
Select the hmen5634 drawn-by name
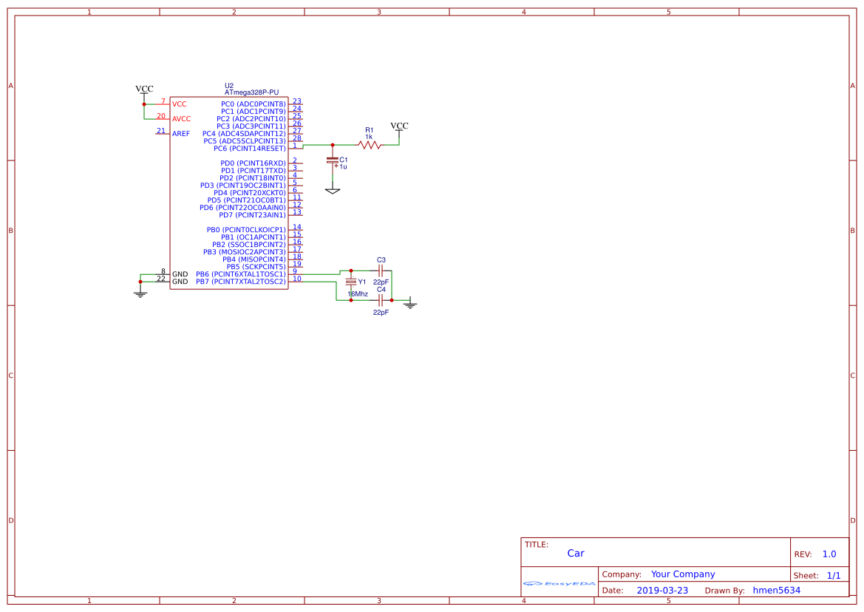775,590
